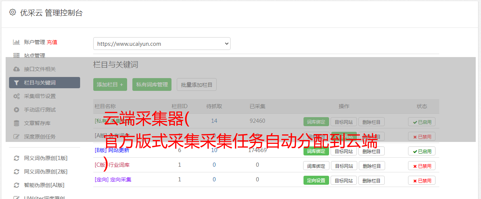
Task: Open 深度原创任务 sidebar entry
Action: [x=40, y=137]
